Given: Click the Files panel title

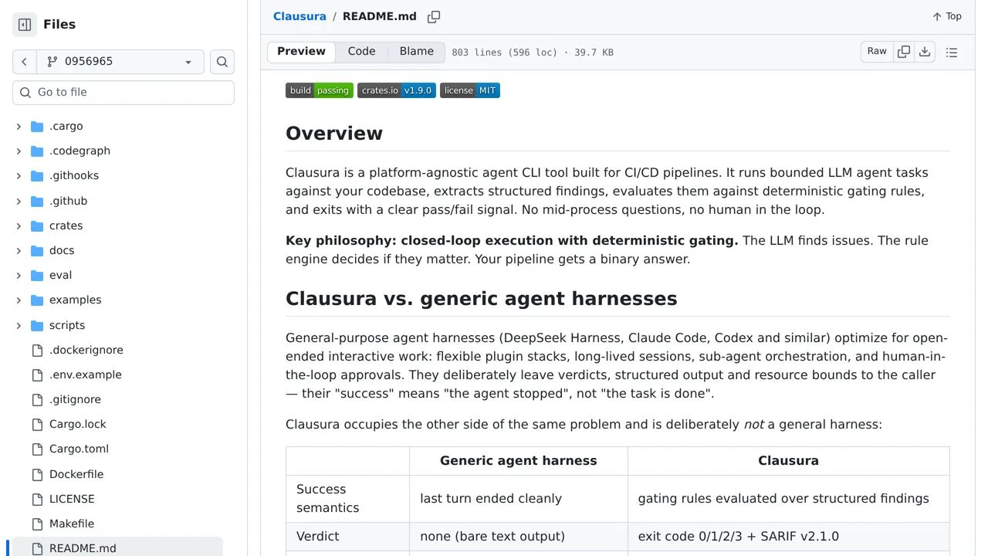Looking at the screenshot, I should (x=59, y=25).
